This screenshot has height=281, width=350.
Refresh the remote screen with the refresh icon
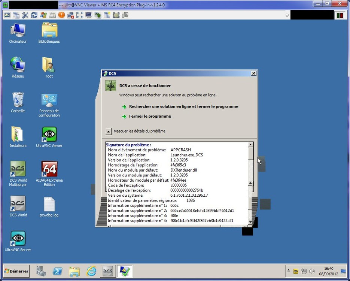(34, 15)
